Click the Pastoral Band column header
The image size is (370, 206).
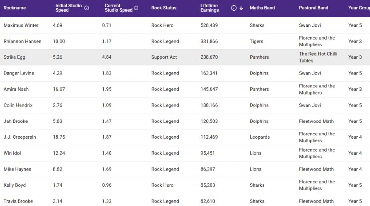tap(313, 8)
